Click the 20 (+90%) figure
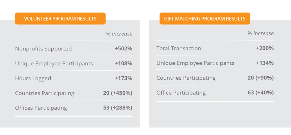 (x=261, y=78)
